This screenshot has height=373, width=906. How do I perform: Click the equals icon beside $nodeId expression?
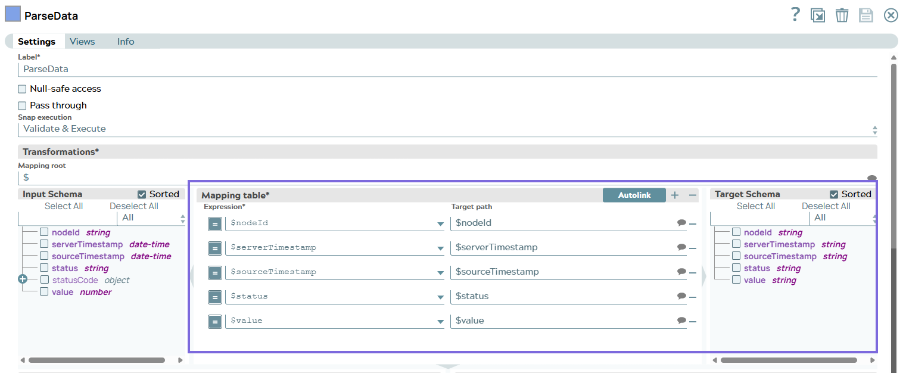point(215,223)
